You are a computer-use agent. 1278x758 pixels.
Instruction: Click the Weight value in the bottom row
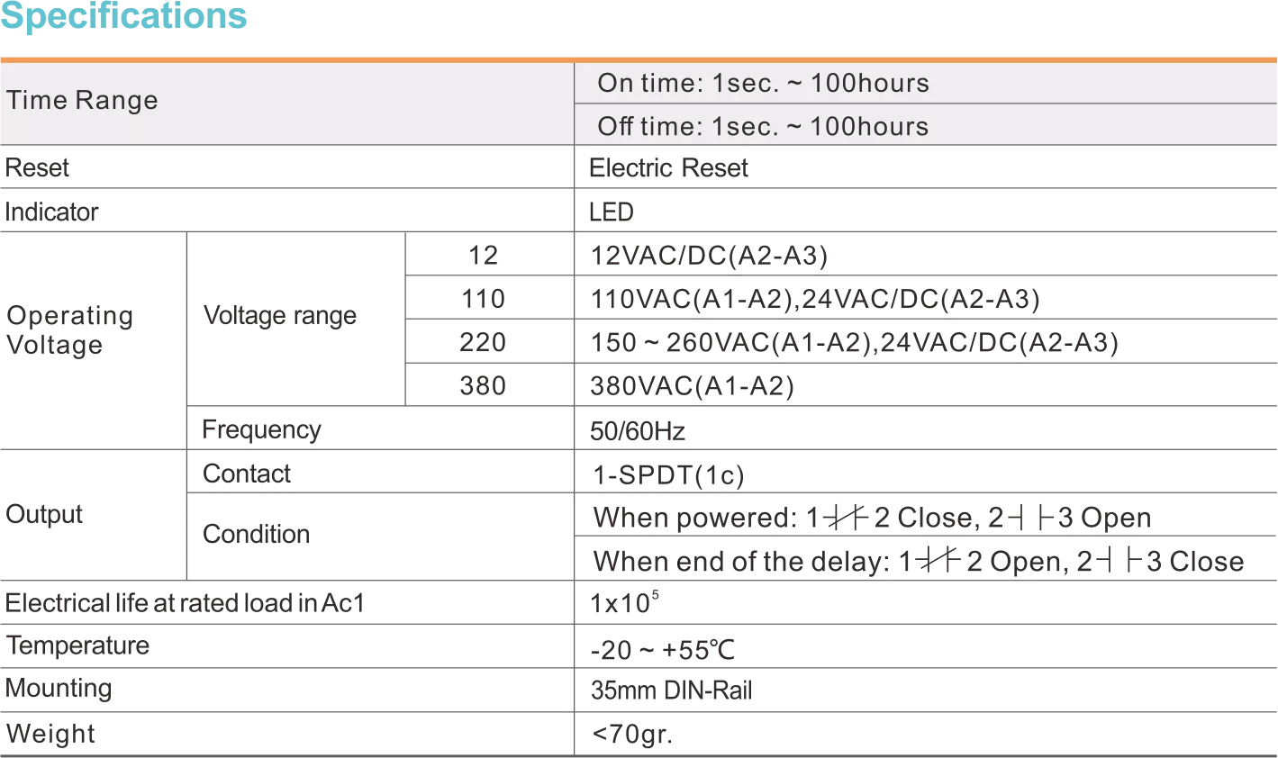point(633,735)
